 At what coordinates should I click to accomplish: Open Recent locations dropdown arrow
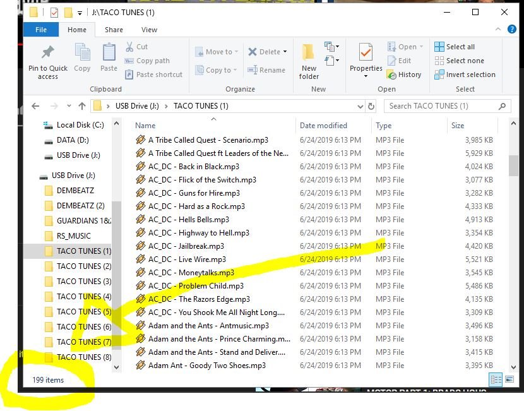pyautogui.click(x=69, y=106)
